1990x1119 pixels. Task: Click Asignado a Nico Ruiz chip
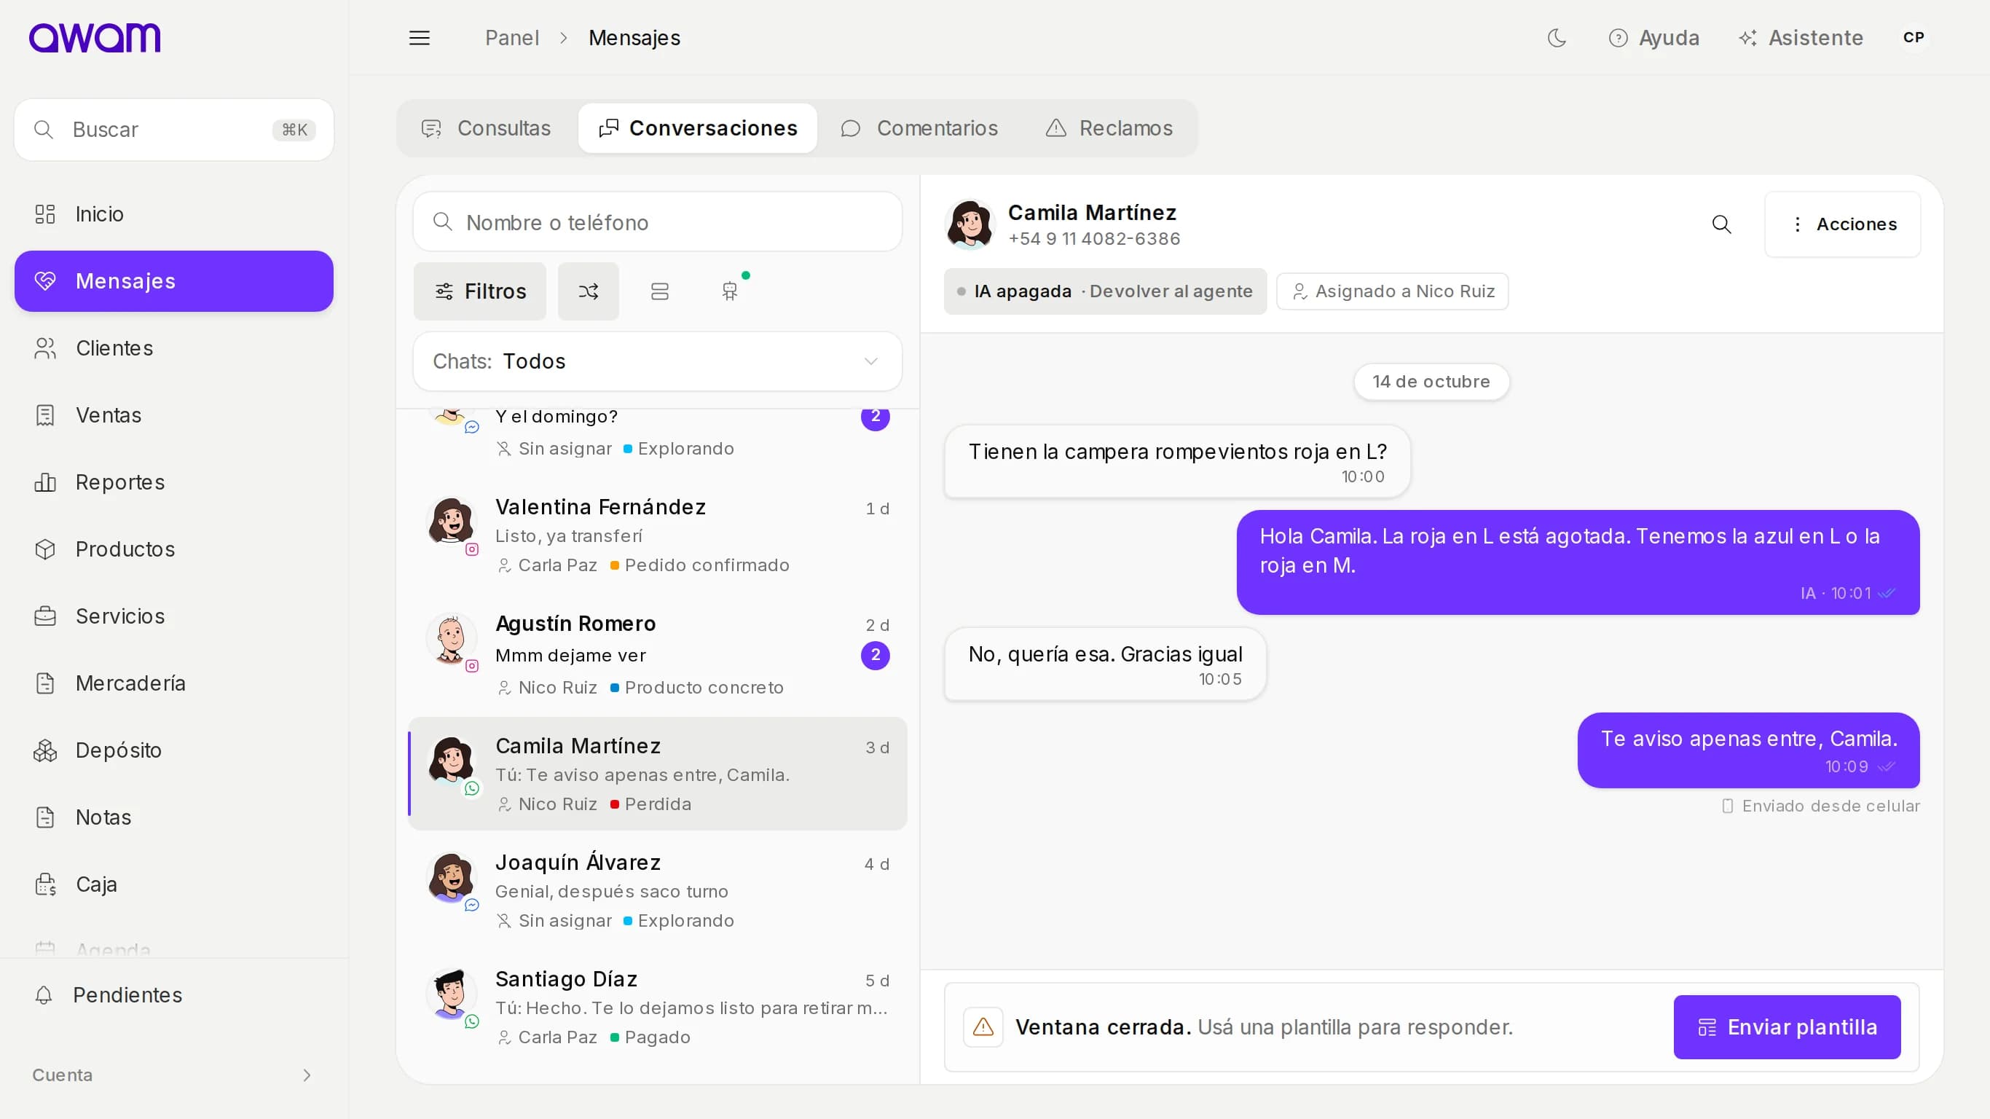(x=1392, y=291)
